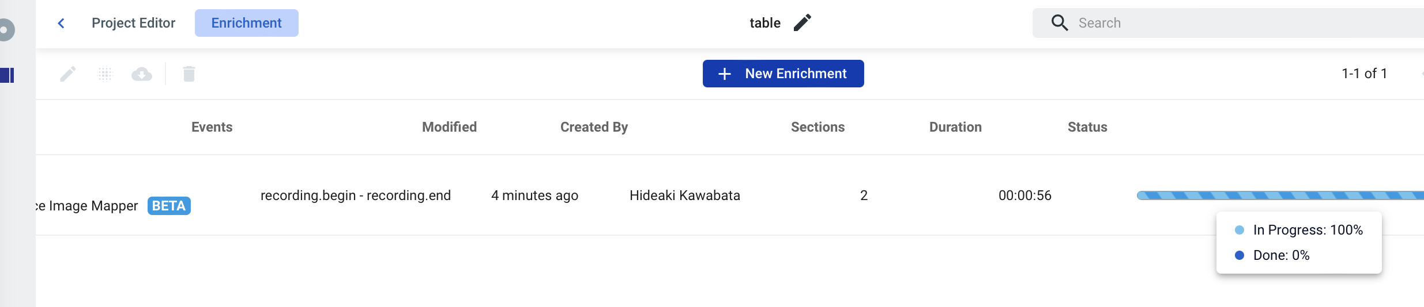Click the pencil icon next to table name
Screen dimensions: 1424x307
point(802,23)
